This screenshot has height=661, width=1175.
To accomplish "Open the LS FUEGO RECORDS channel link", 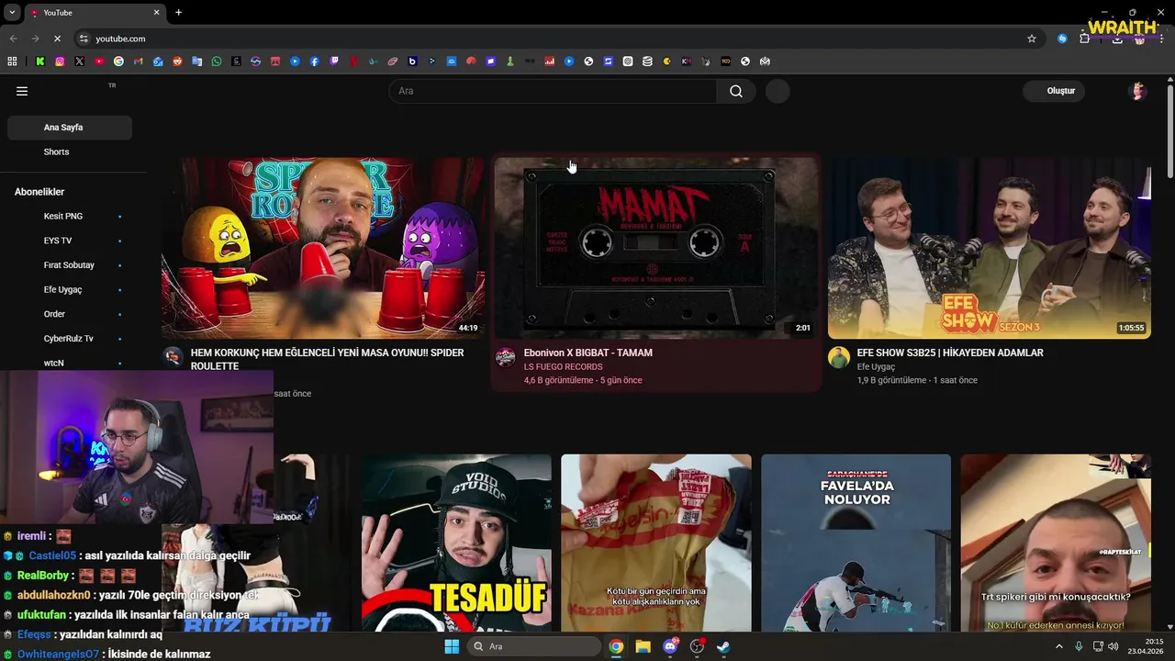I will coord(563,367).
